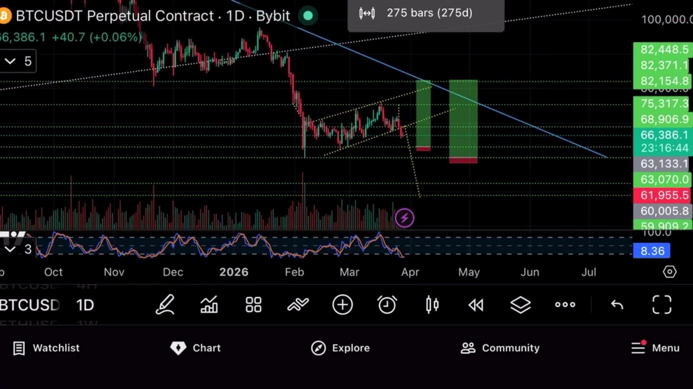Screen dimensions: 693x389
Task: Open the object layers icon
Action: pyautogui.click(x=520, y=305)
